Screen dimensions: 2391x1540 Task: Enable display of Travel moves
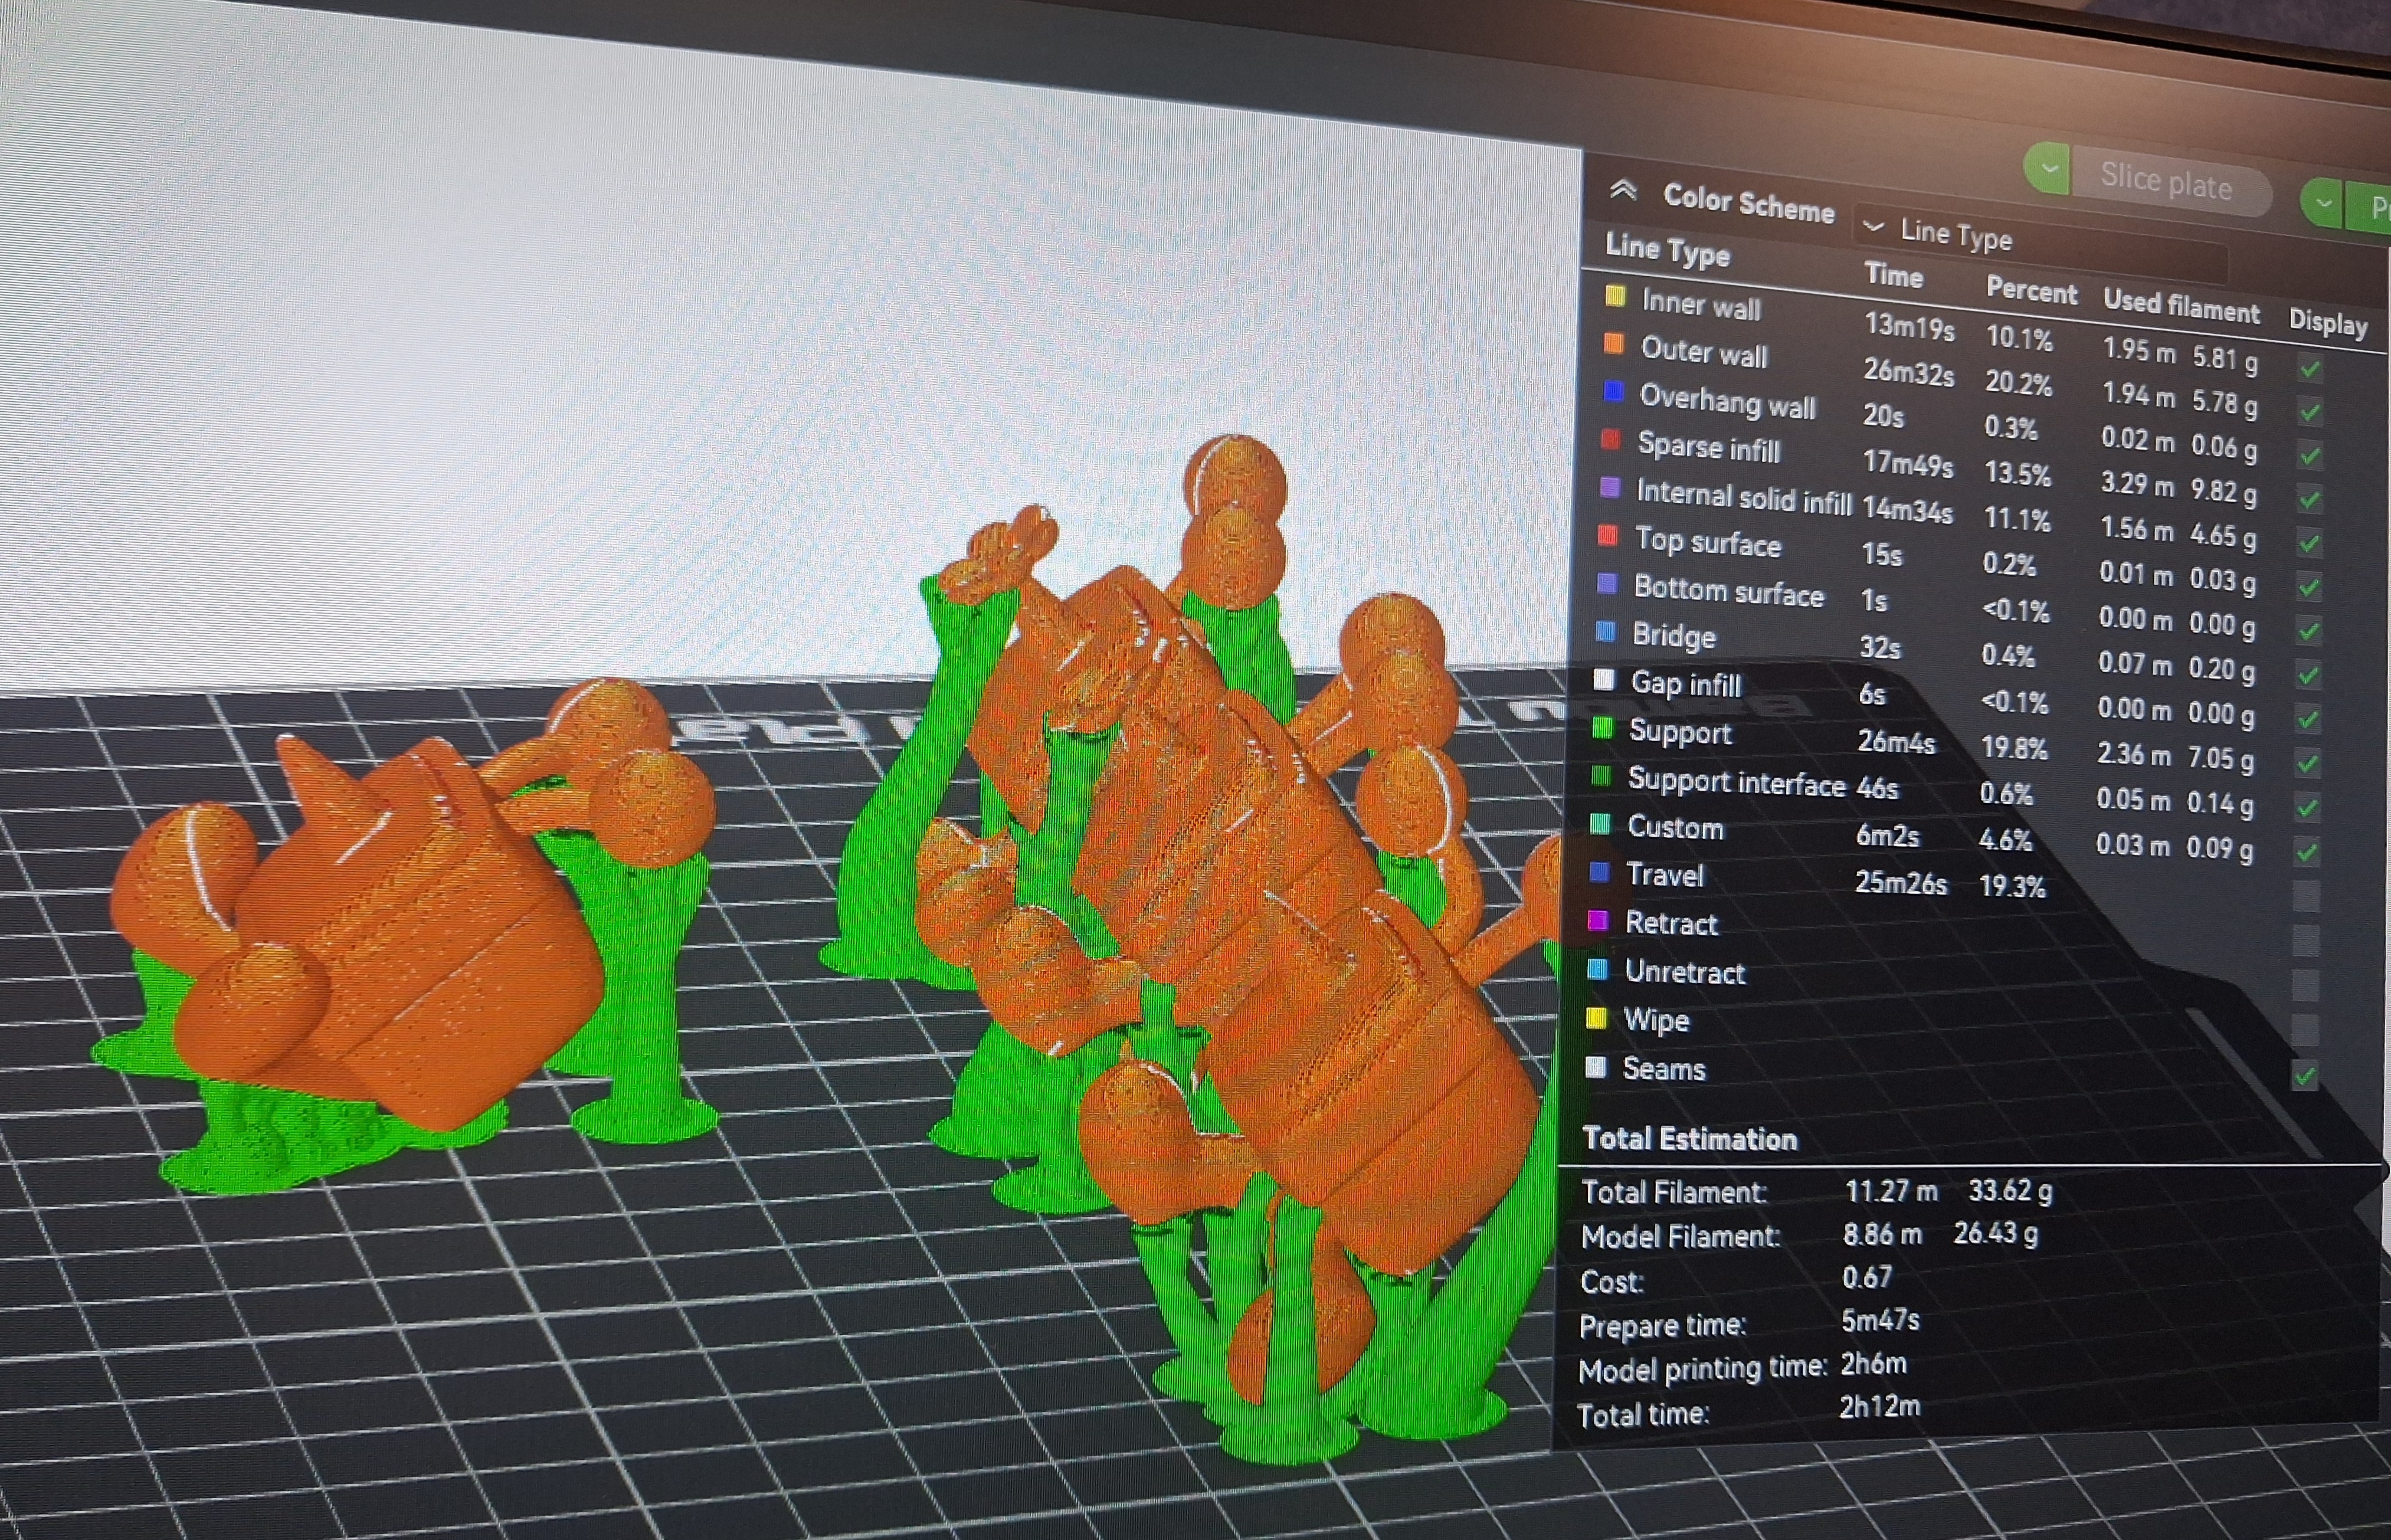tap(2306, 896)
